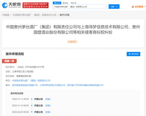Image resolution: width=146 pixels, height=116 pixels.
Task: Go to 天眼查 breadcrumb home link
Action: coord(6,15)
